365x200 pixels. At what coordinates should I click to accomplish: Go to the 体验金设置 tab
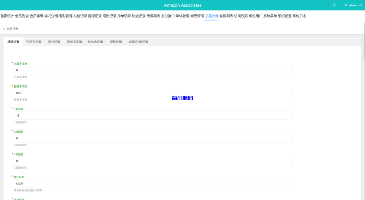[96, 42]
